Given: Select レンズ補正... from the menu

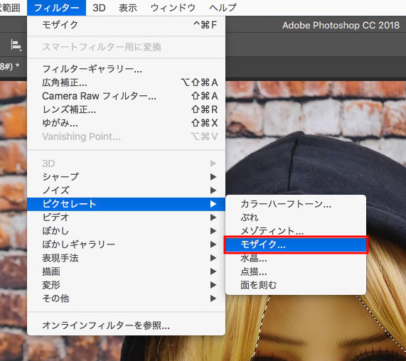Looking at the screenshot, I should 126,109.
